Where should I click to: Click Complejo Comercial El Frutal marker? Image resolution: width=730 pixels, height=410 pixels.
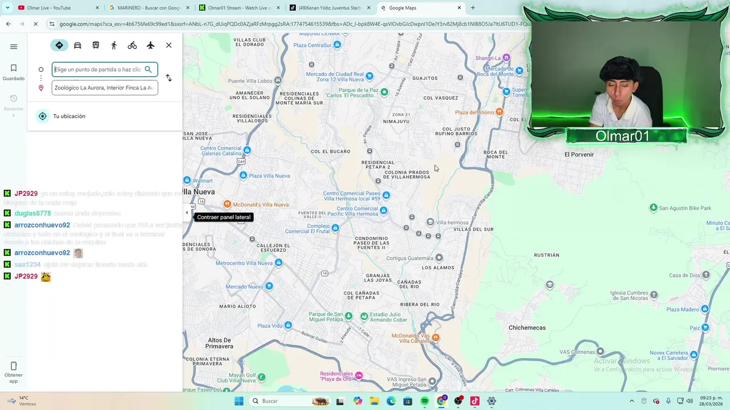[x=335, y=228]
